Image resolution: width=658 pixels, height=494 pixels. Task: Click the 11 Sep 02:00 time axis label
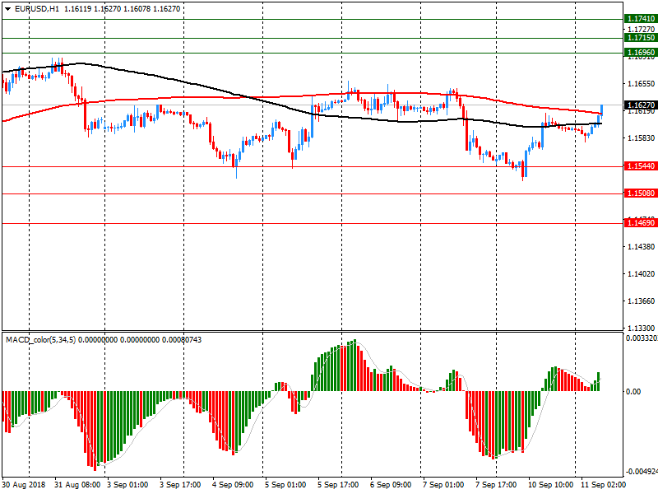pos(601,486)
